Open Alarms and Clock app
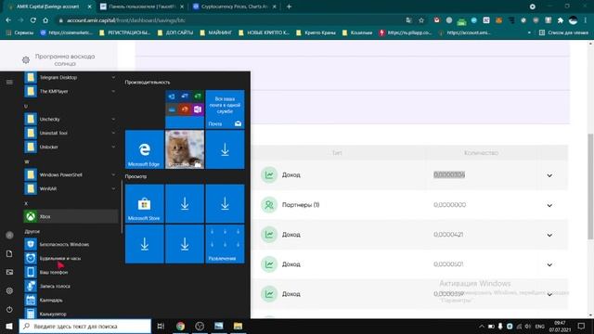The image size is (594, 334). (71, 258)
